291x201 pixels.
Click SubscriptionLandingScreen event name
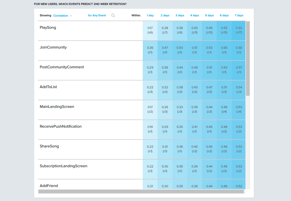click(63, 166)
